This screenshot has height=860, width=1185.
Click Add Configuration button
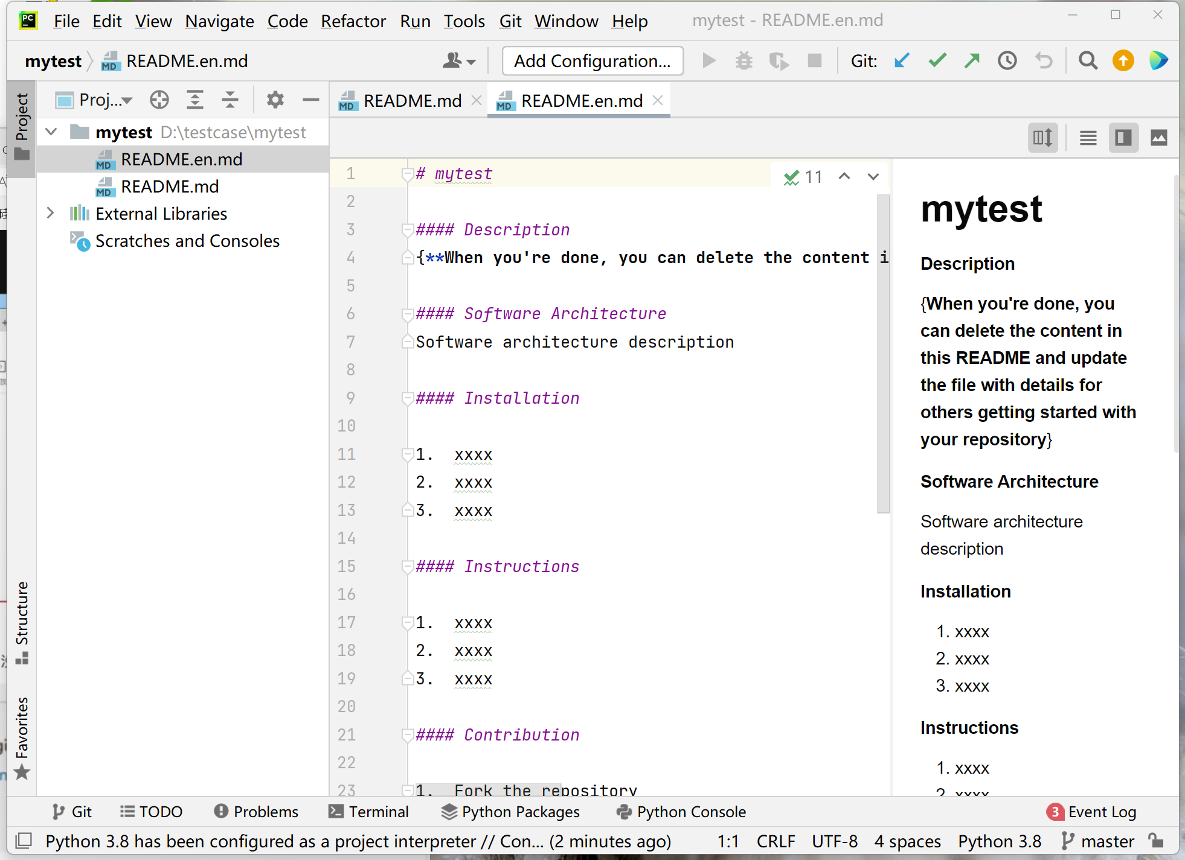tap(592, 61)
